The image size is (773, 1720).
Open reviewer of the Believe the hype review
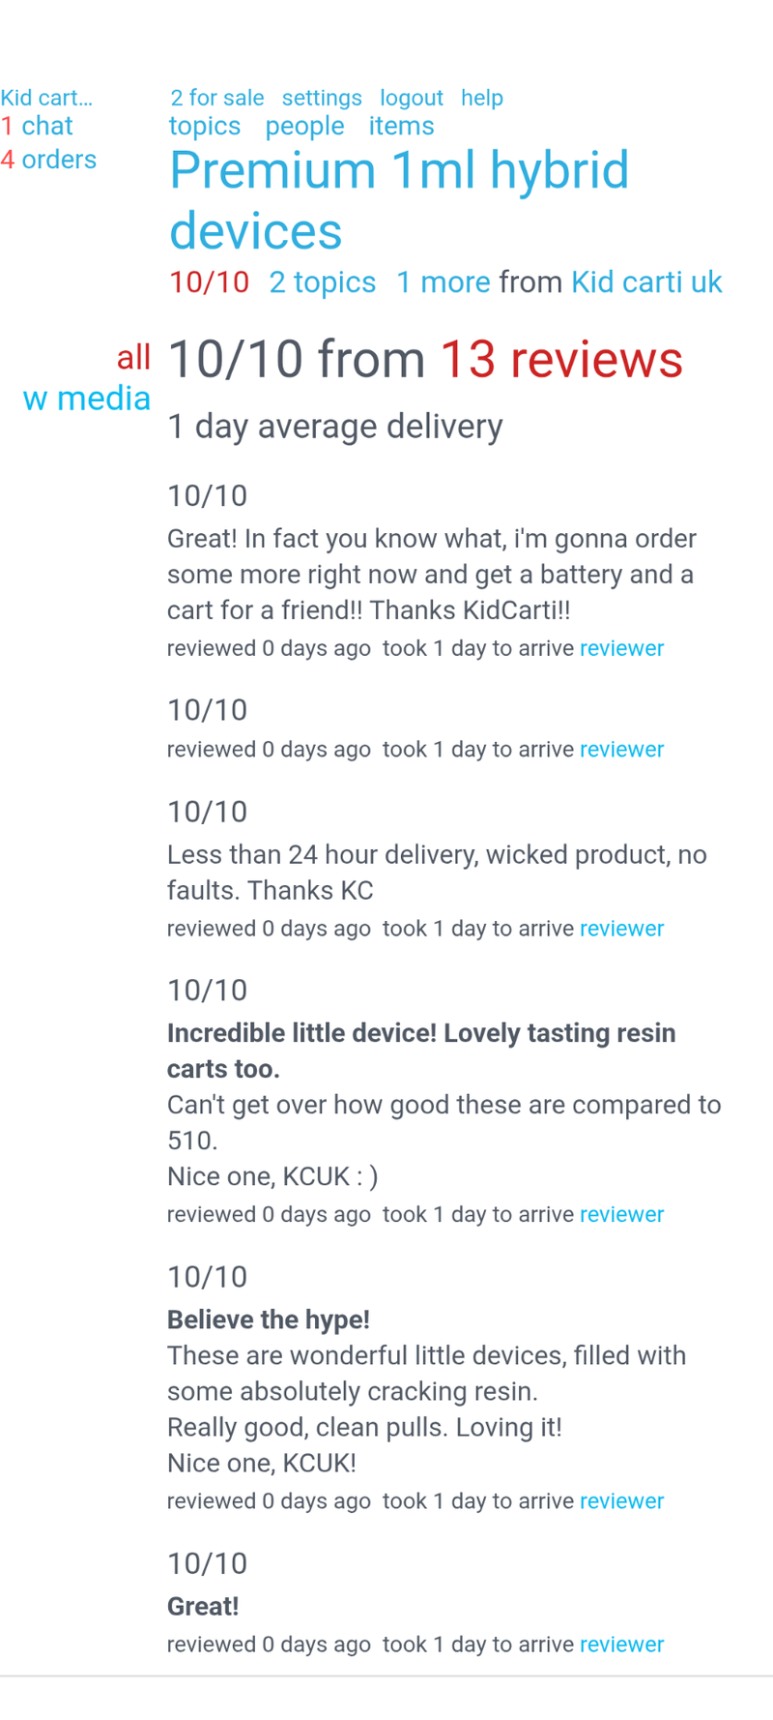(x=621, y=1501)
